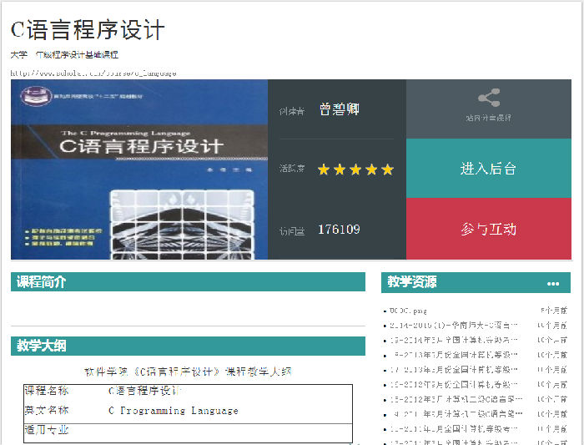Click the 课程简介 section header
Viewport: 584px width, 445px height.
[42, 282]
